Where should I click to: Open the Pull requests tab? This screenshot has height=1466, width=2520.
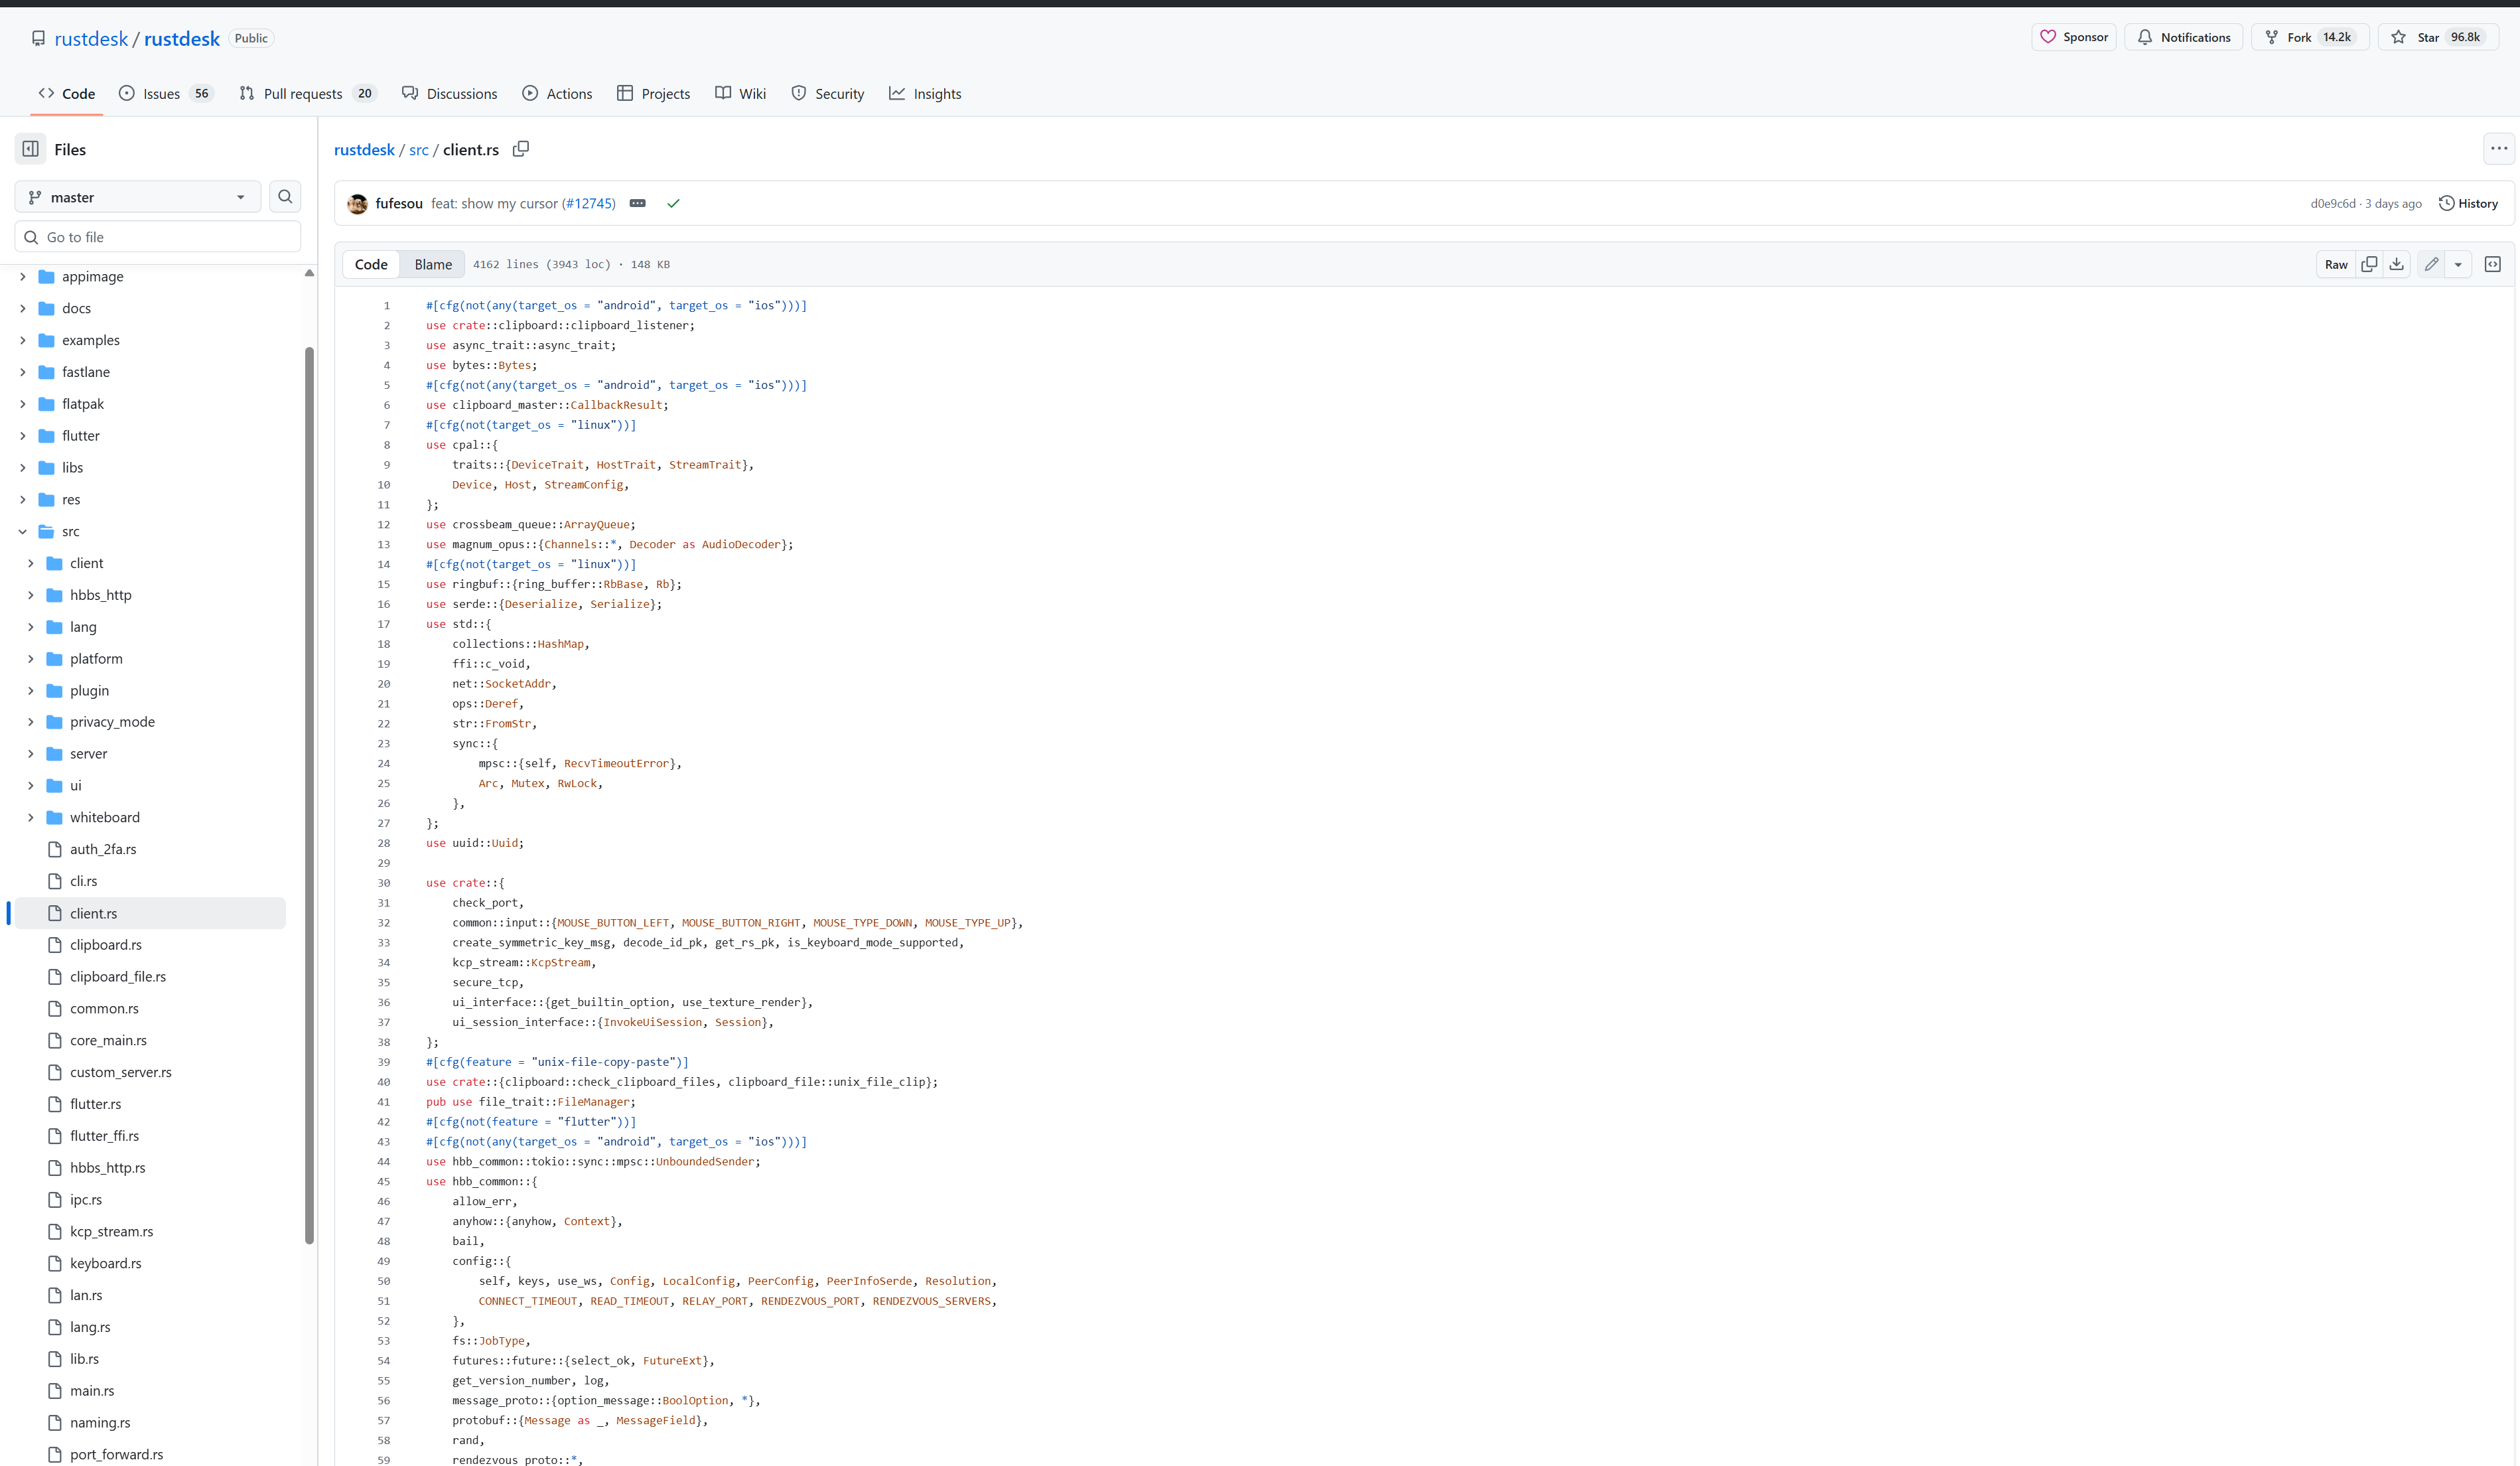(308, 93)
